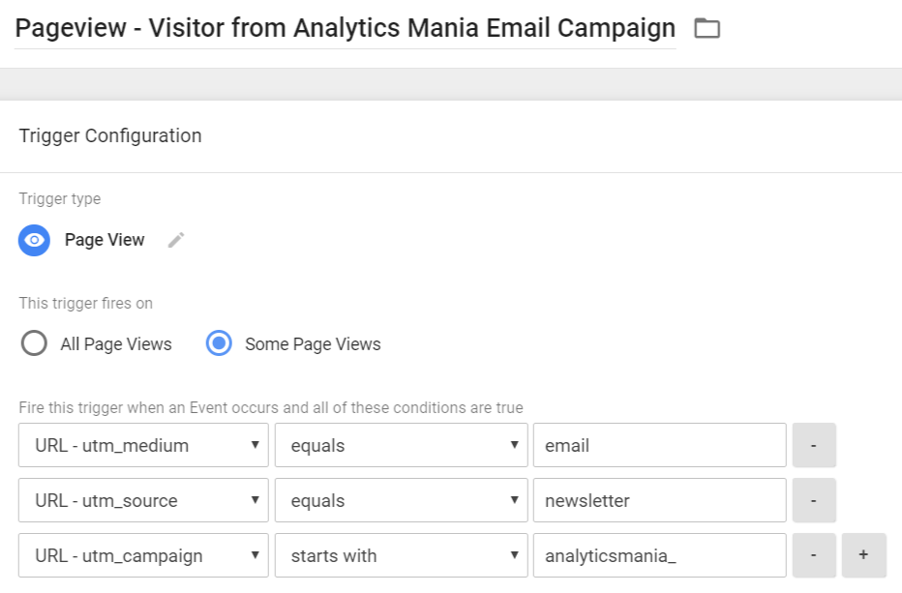Remove the utm_medium condition with minus button
The image size is (902, 593).
tap(813, 446)
